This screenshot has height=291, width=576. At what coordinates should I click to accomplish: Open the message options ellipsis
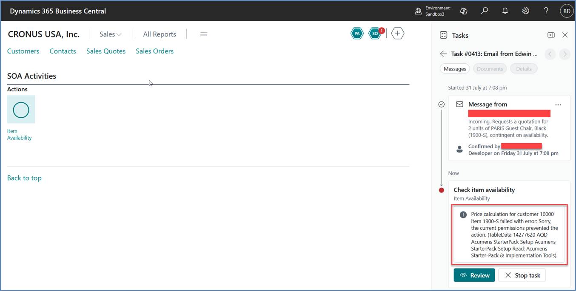click(x=558, y=105)
